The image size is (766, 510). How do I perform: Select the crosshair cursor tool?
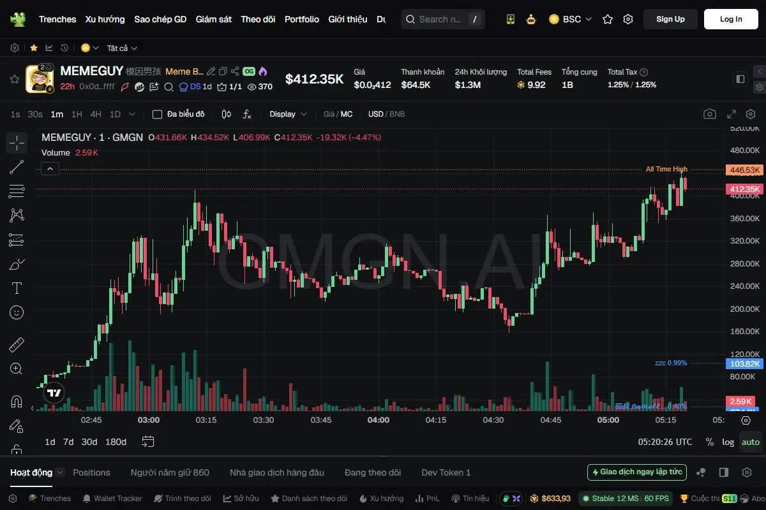pyautogui.click(x=17, y=143)
